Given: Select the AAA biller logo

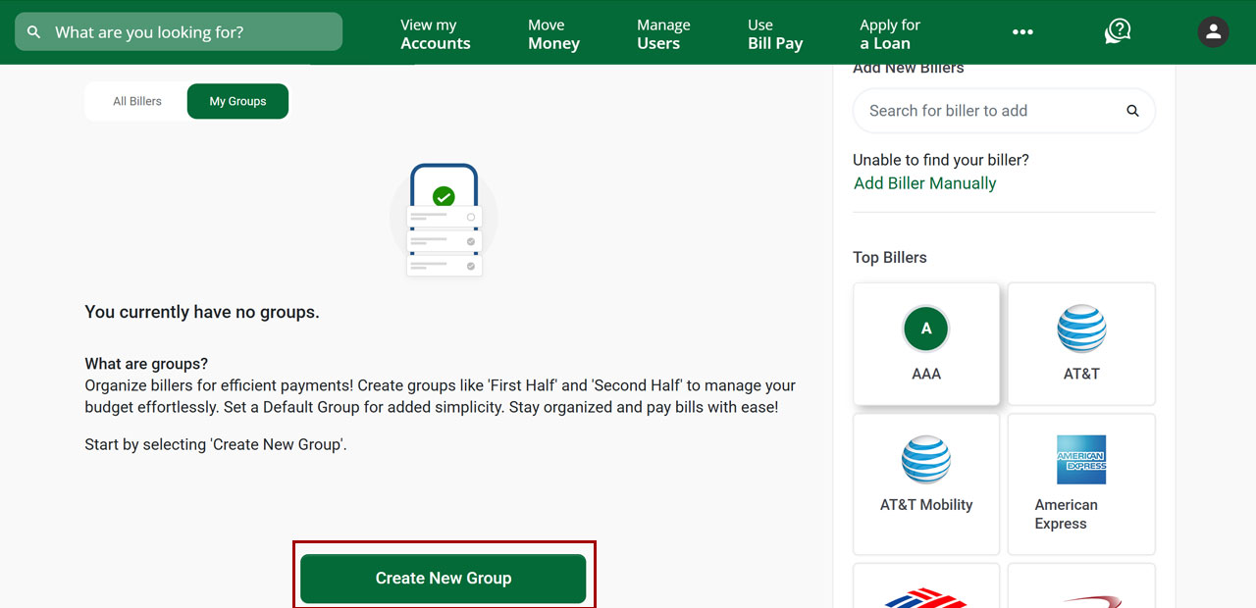Looking at the screenshot, I should (925, 329).
